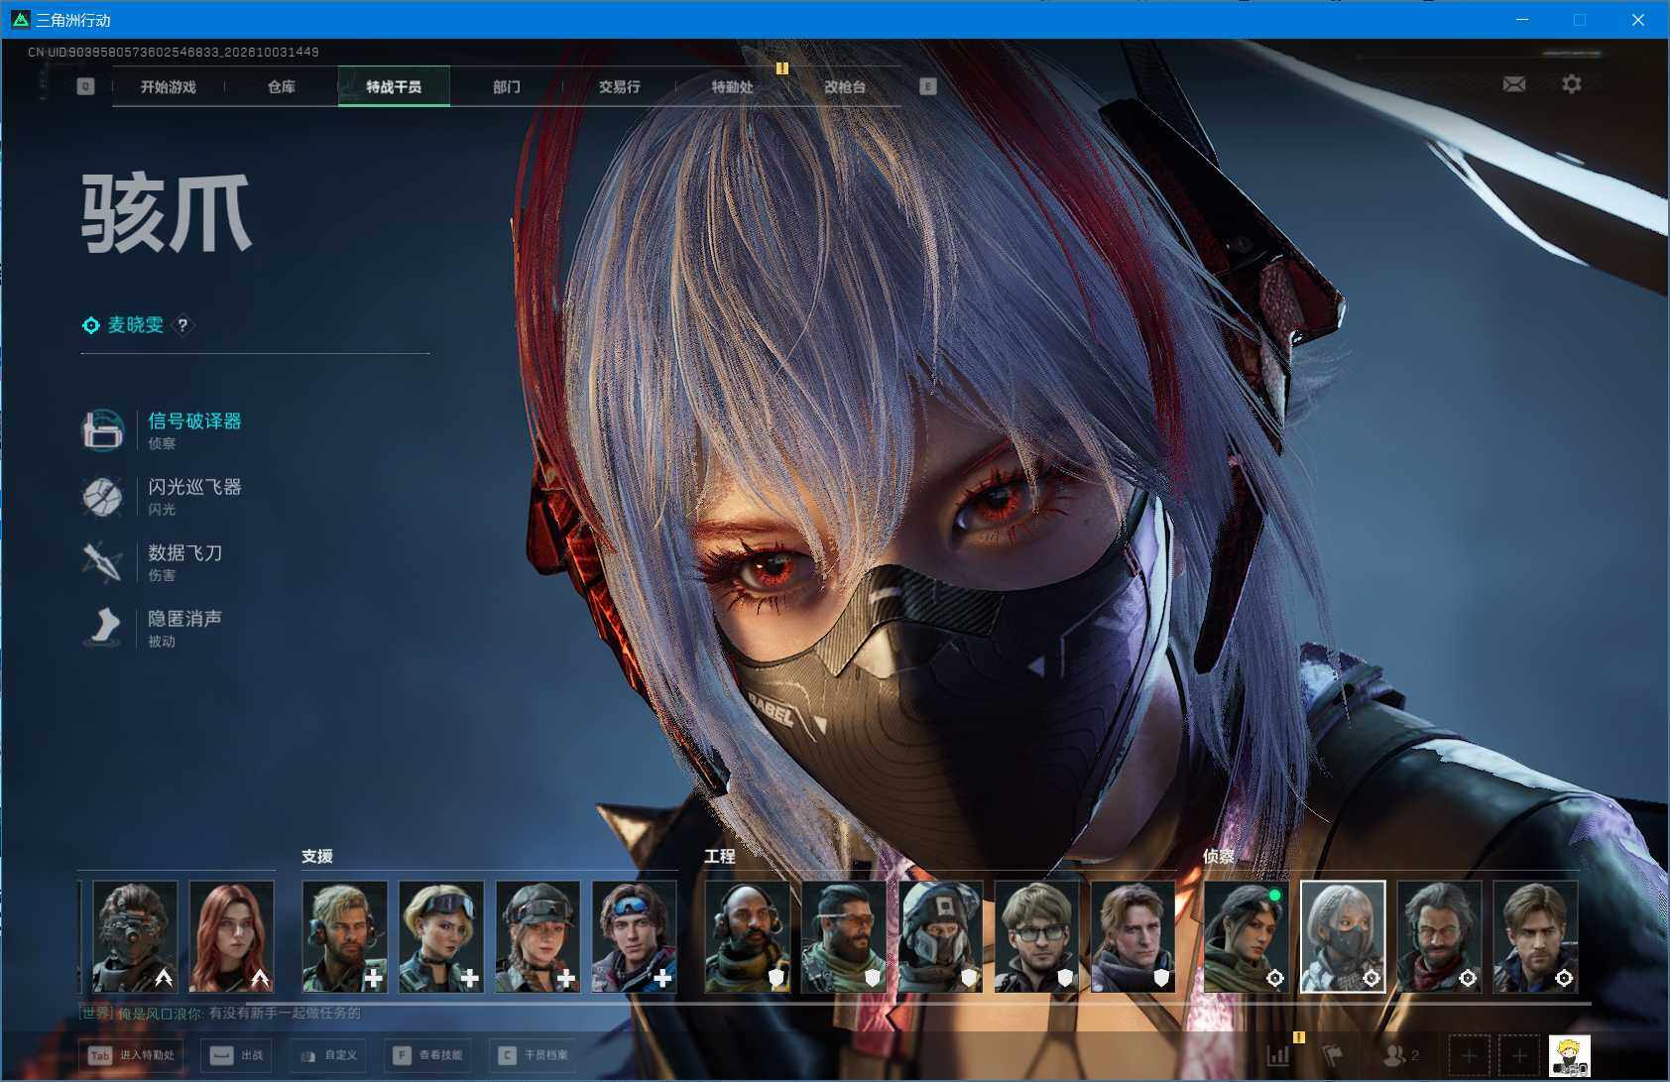Select 支援 operator with blue goggles
Viewport: 1670px width, 1082px height.
(635, 937)
